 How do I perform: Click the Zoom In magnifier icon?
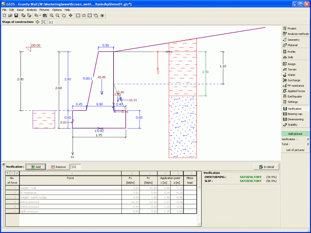51,15
